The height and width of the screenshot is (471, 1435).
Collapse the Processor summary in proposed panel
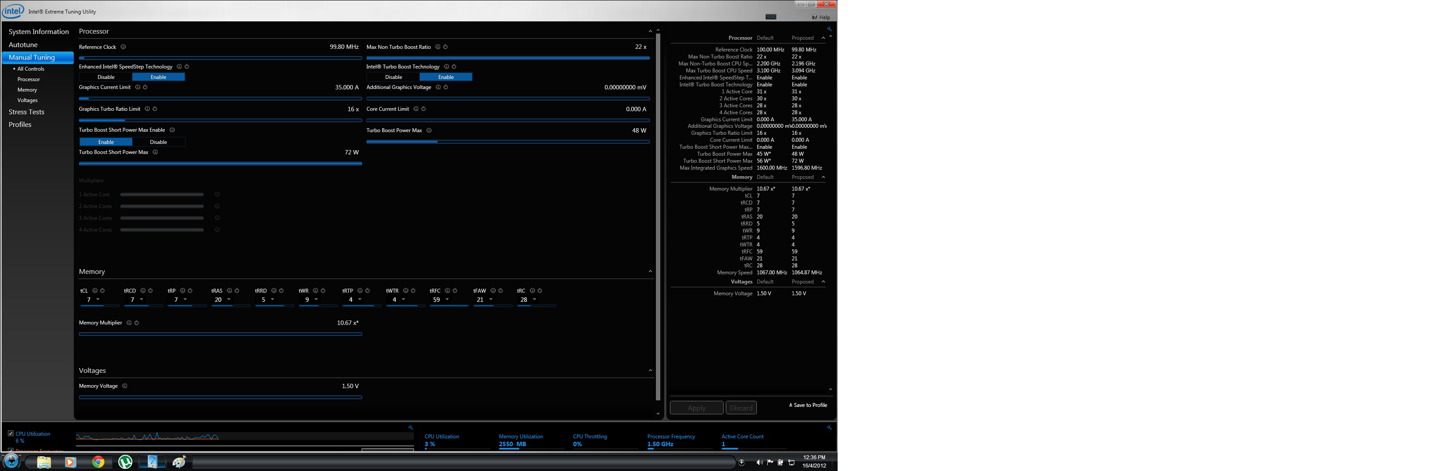pos(823,38)
